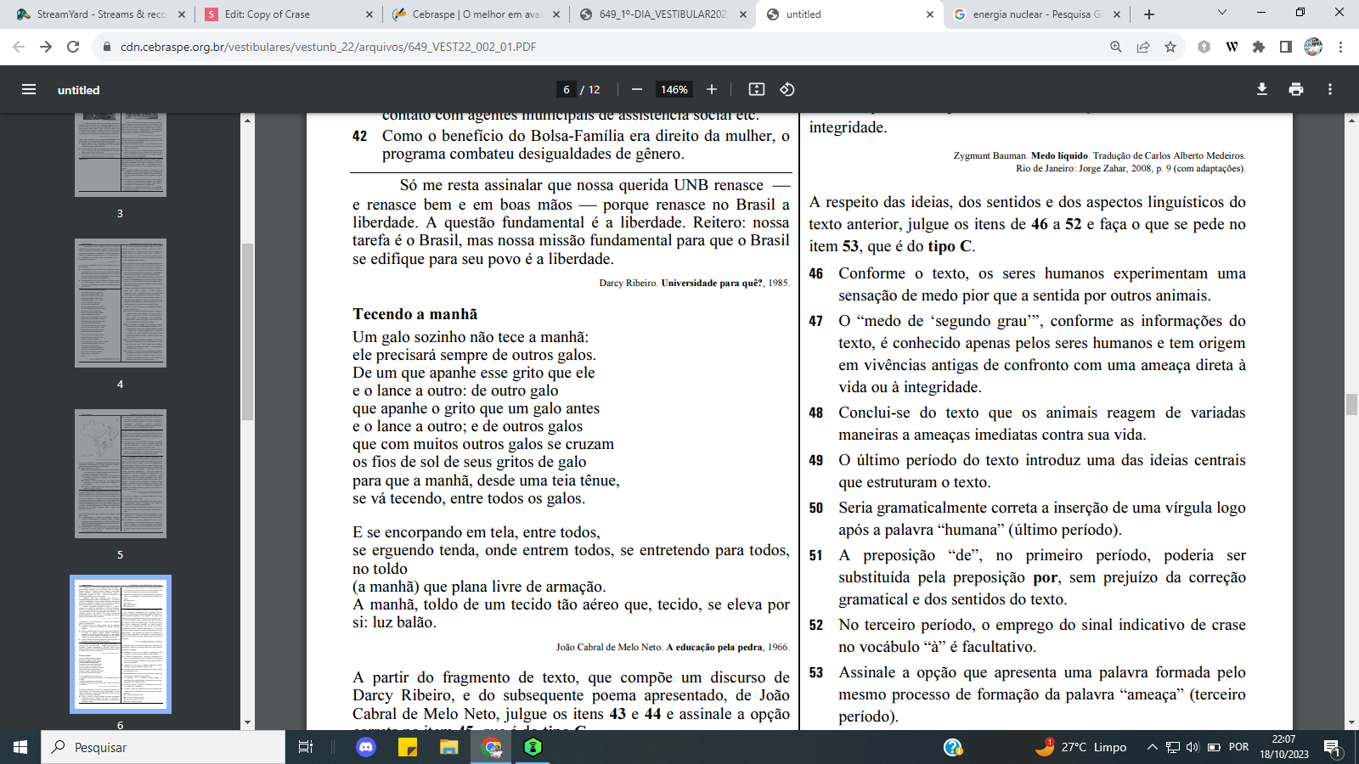Open Windows Task View
This screenshot has width=1359, height=764.
pyautogui.click(x=306, y=747)
